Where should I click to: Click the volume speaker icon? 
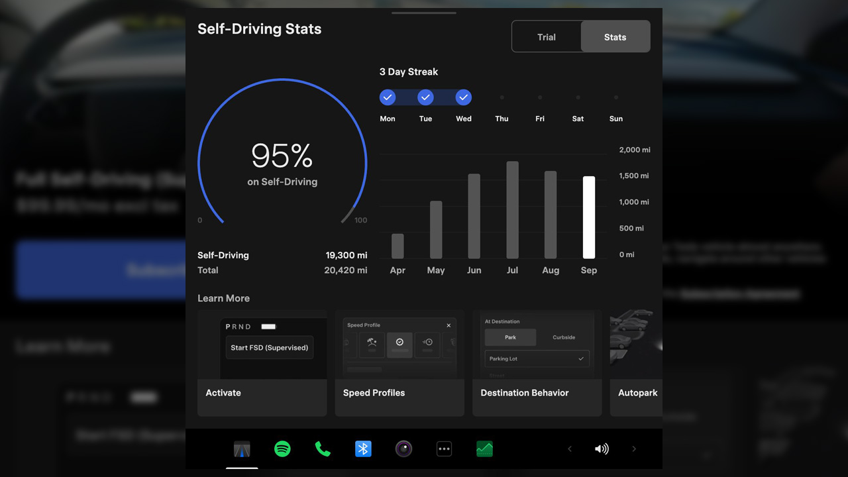[x=602, y=449]
